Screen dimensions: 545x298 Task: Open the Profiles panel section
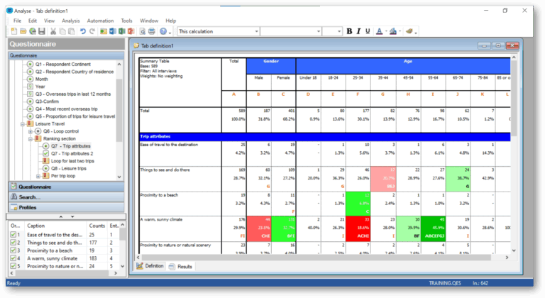point(28,207)
